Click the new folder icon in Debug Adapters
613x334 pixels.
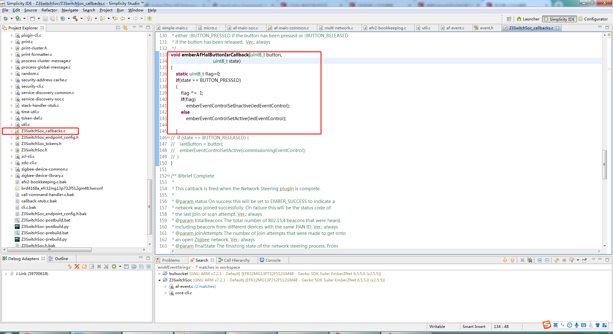(84, 266)
